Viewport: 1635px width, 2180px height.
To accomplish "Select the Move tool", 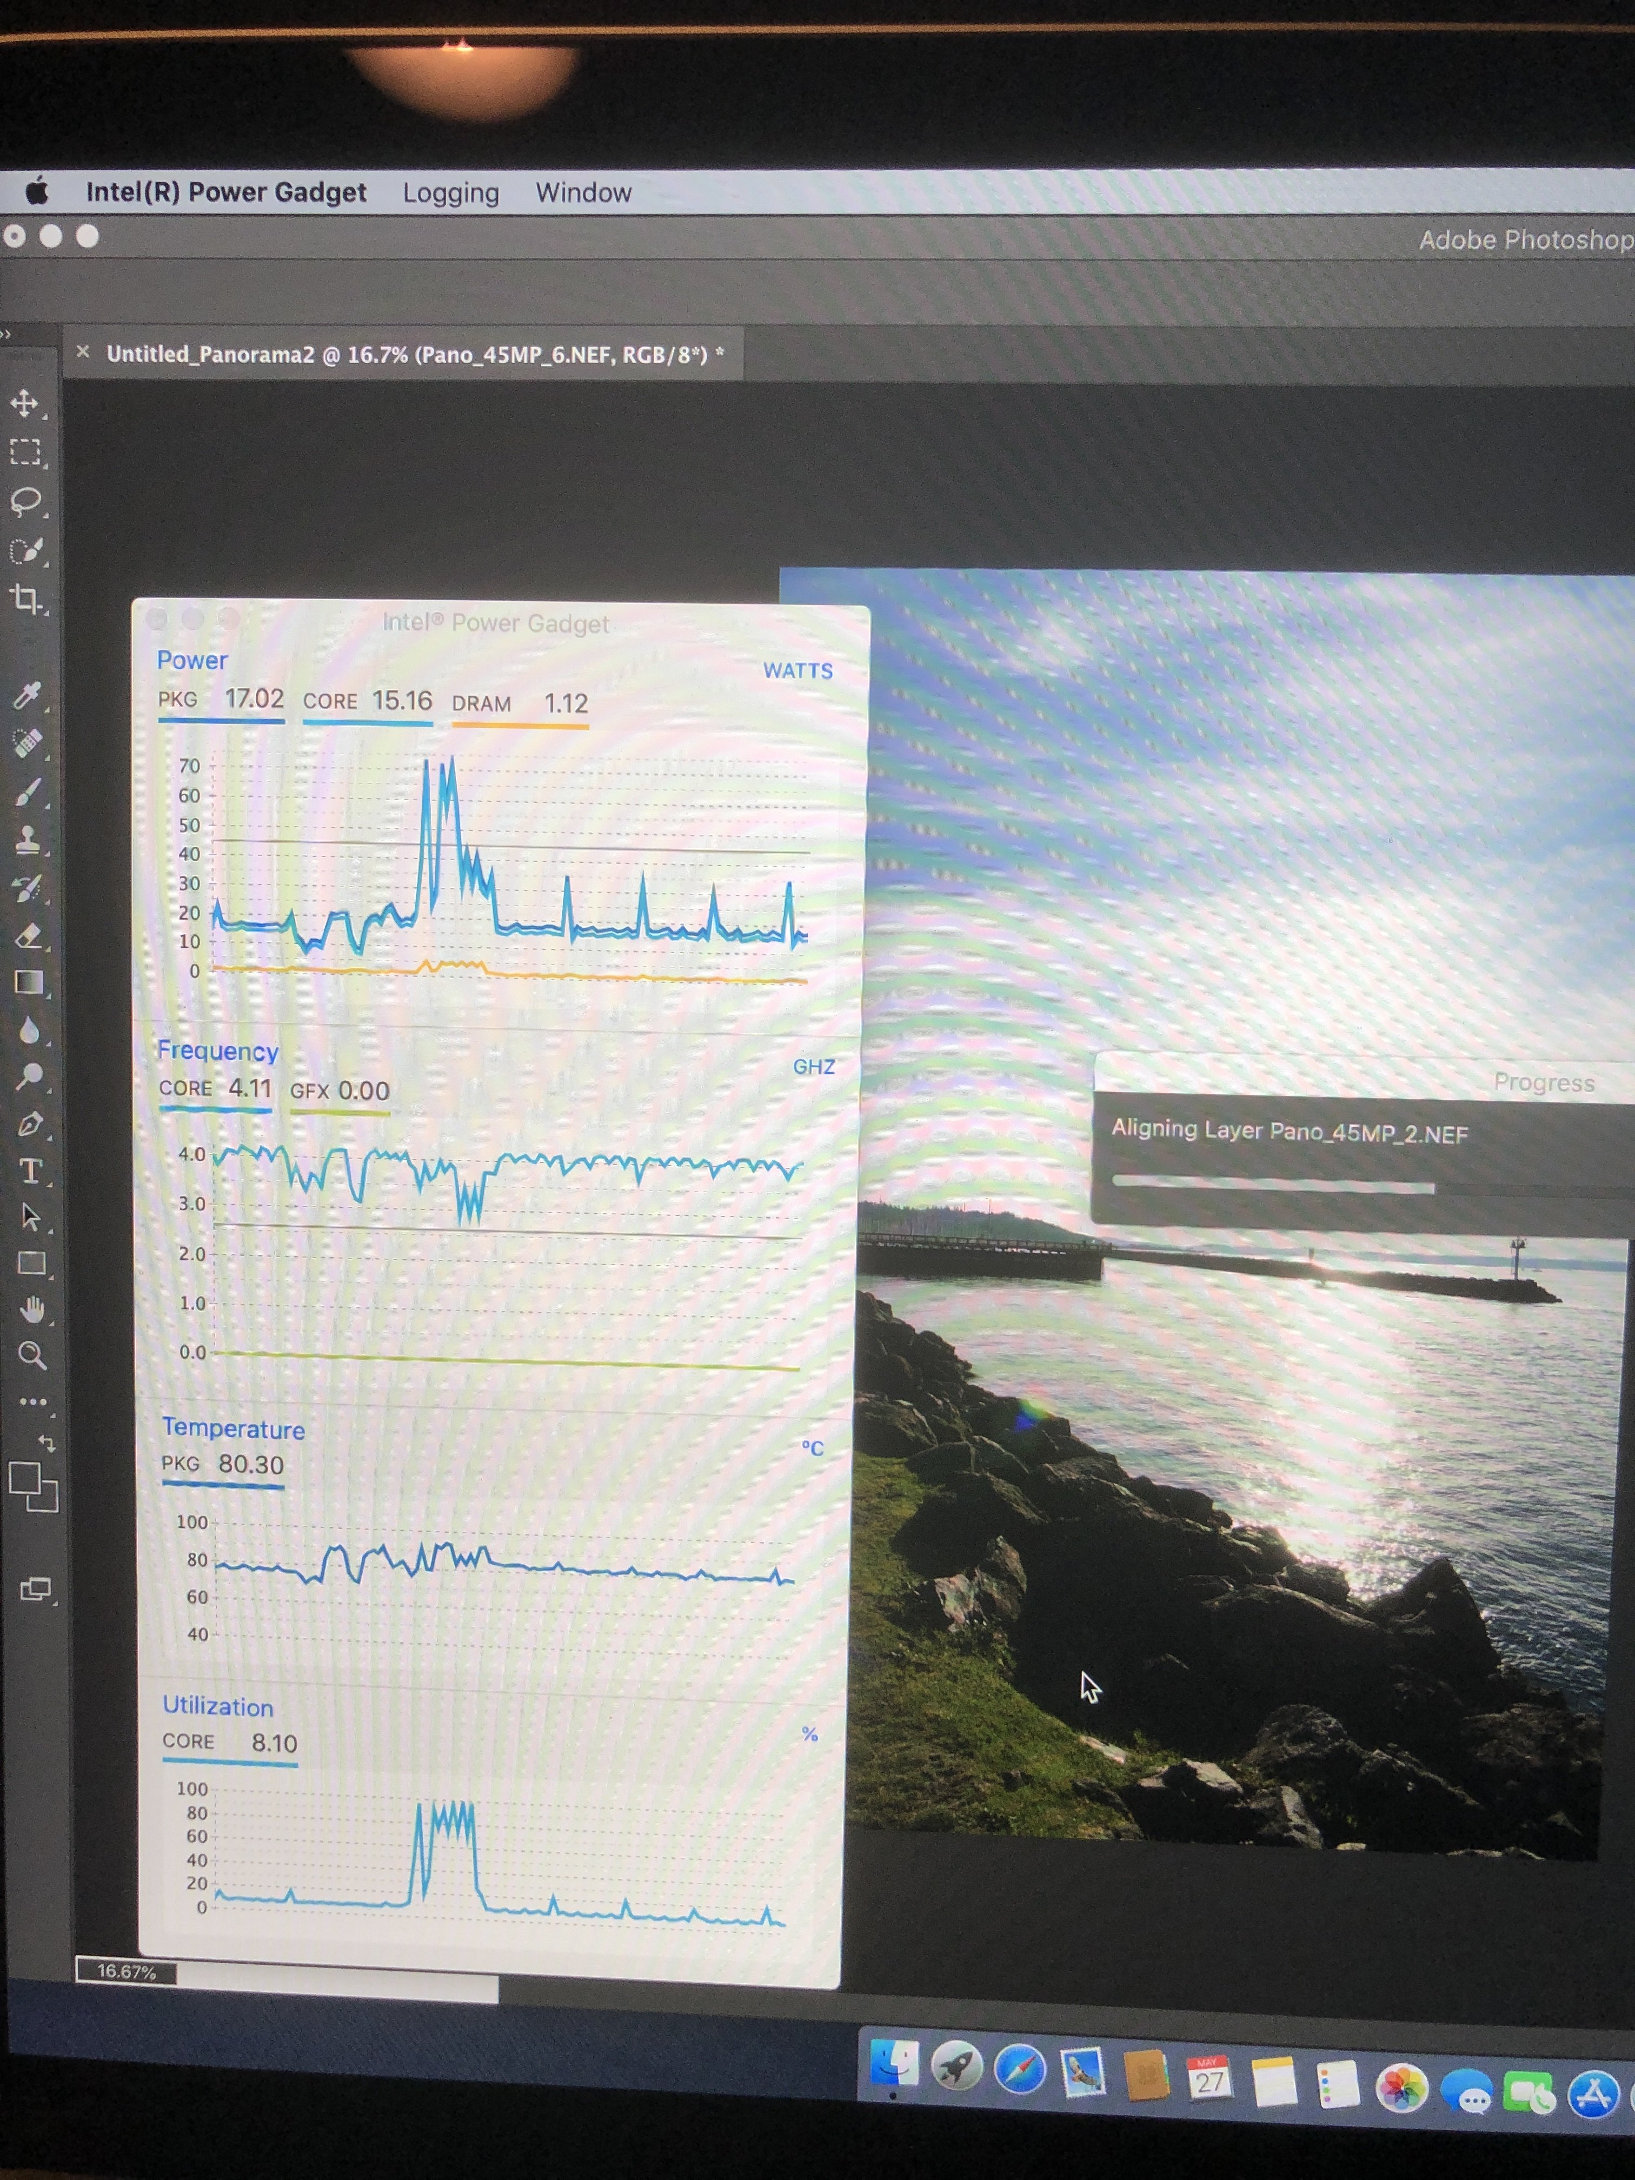I will tap(25, 403).
